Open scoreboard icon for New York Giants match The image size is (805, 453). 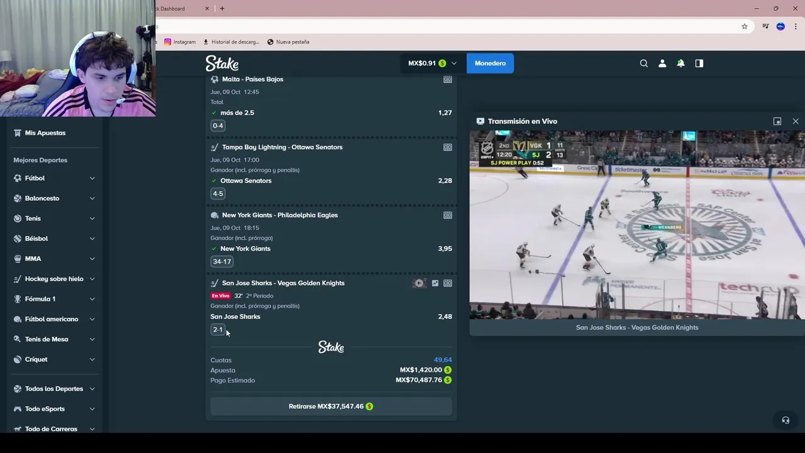(x=447, y=215)
